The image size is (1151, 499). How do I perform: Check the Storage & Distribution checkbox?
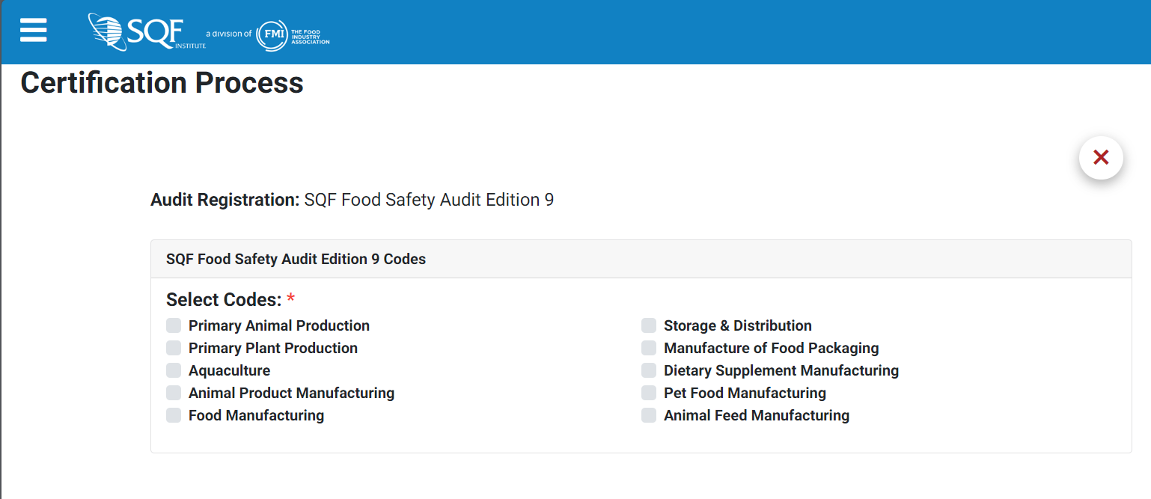649,325
